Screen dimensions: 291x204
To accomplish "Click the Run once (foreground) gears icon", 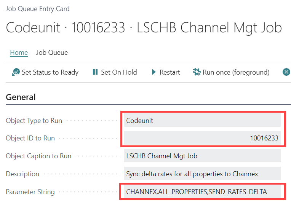I will coord(197,72).
